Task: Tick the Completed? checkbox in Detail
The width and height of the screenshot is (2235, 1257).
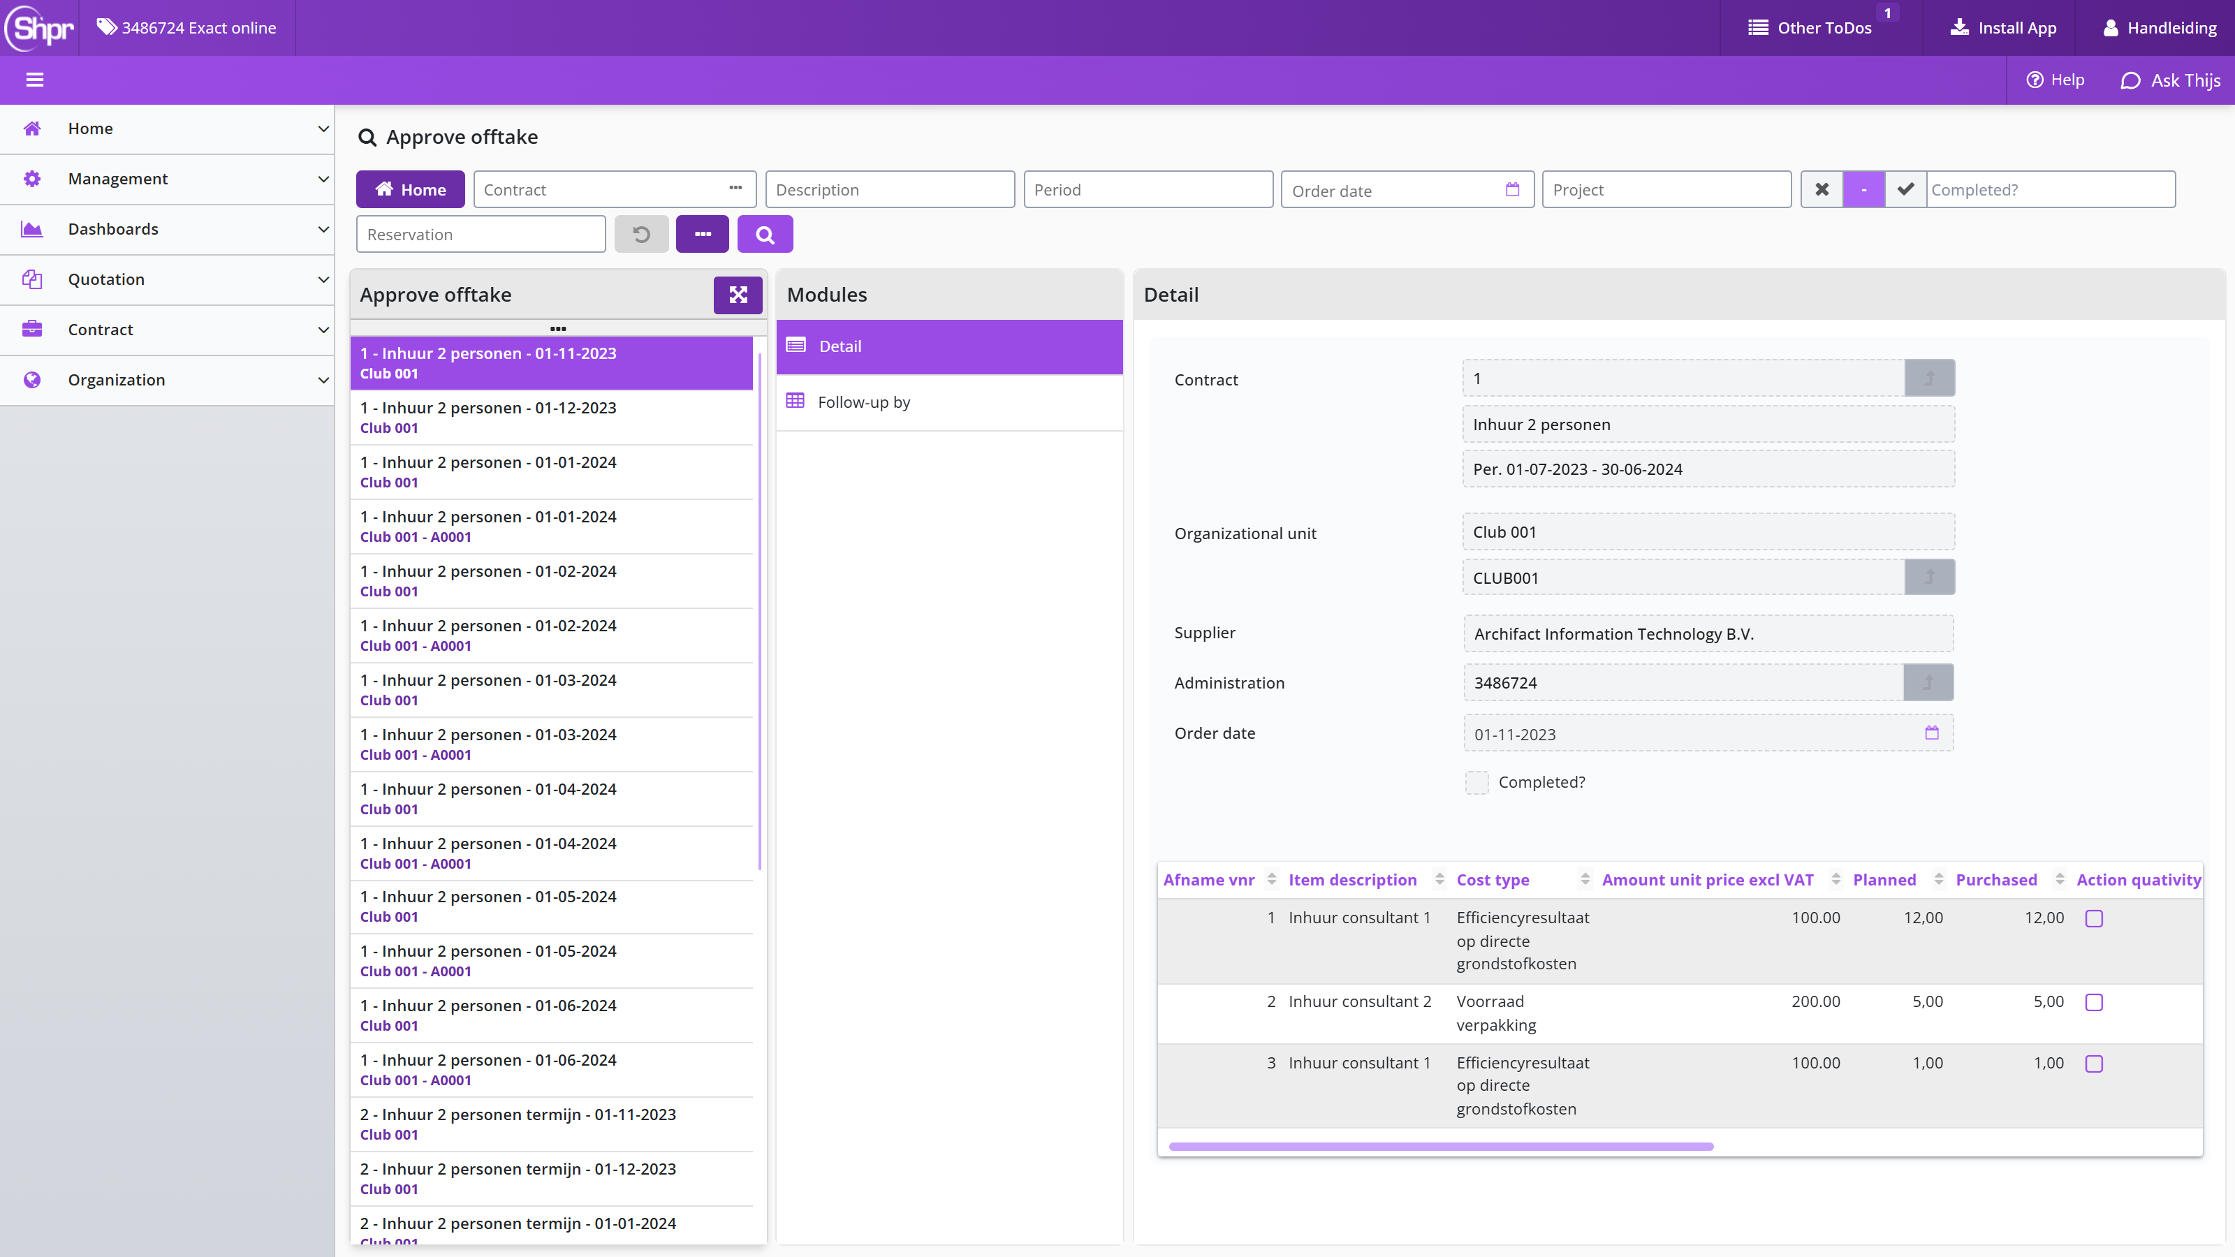Action: (1476, 782)
